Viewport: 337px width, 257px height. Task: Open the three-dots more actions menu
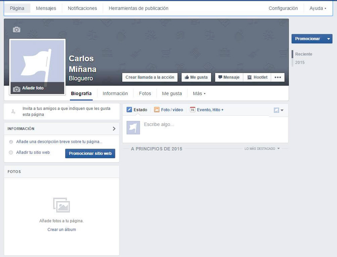[278, 77]
